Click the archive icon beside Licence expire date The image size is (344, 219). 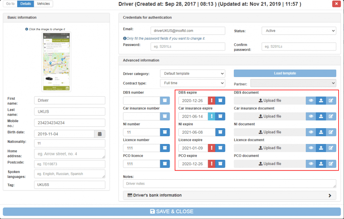click(220, 148)
